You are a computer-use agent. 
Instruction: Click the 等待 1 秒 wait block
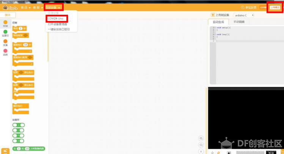(x=20, y=28)
